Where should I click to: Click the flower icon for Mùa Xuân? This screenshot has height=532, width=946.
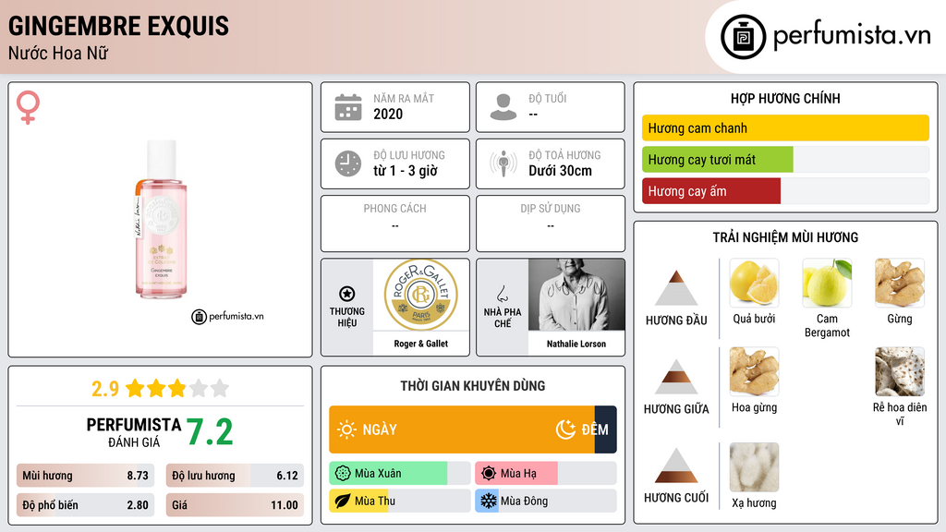pos(343,474)
